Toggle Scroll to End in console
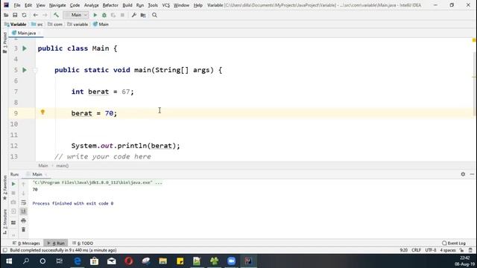Image resolution: width=477 pixels, height=268 pixels. (x=23, y=211)
